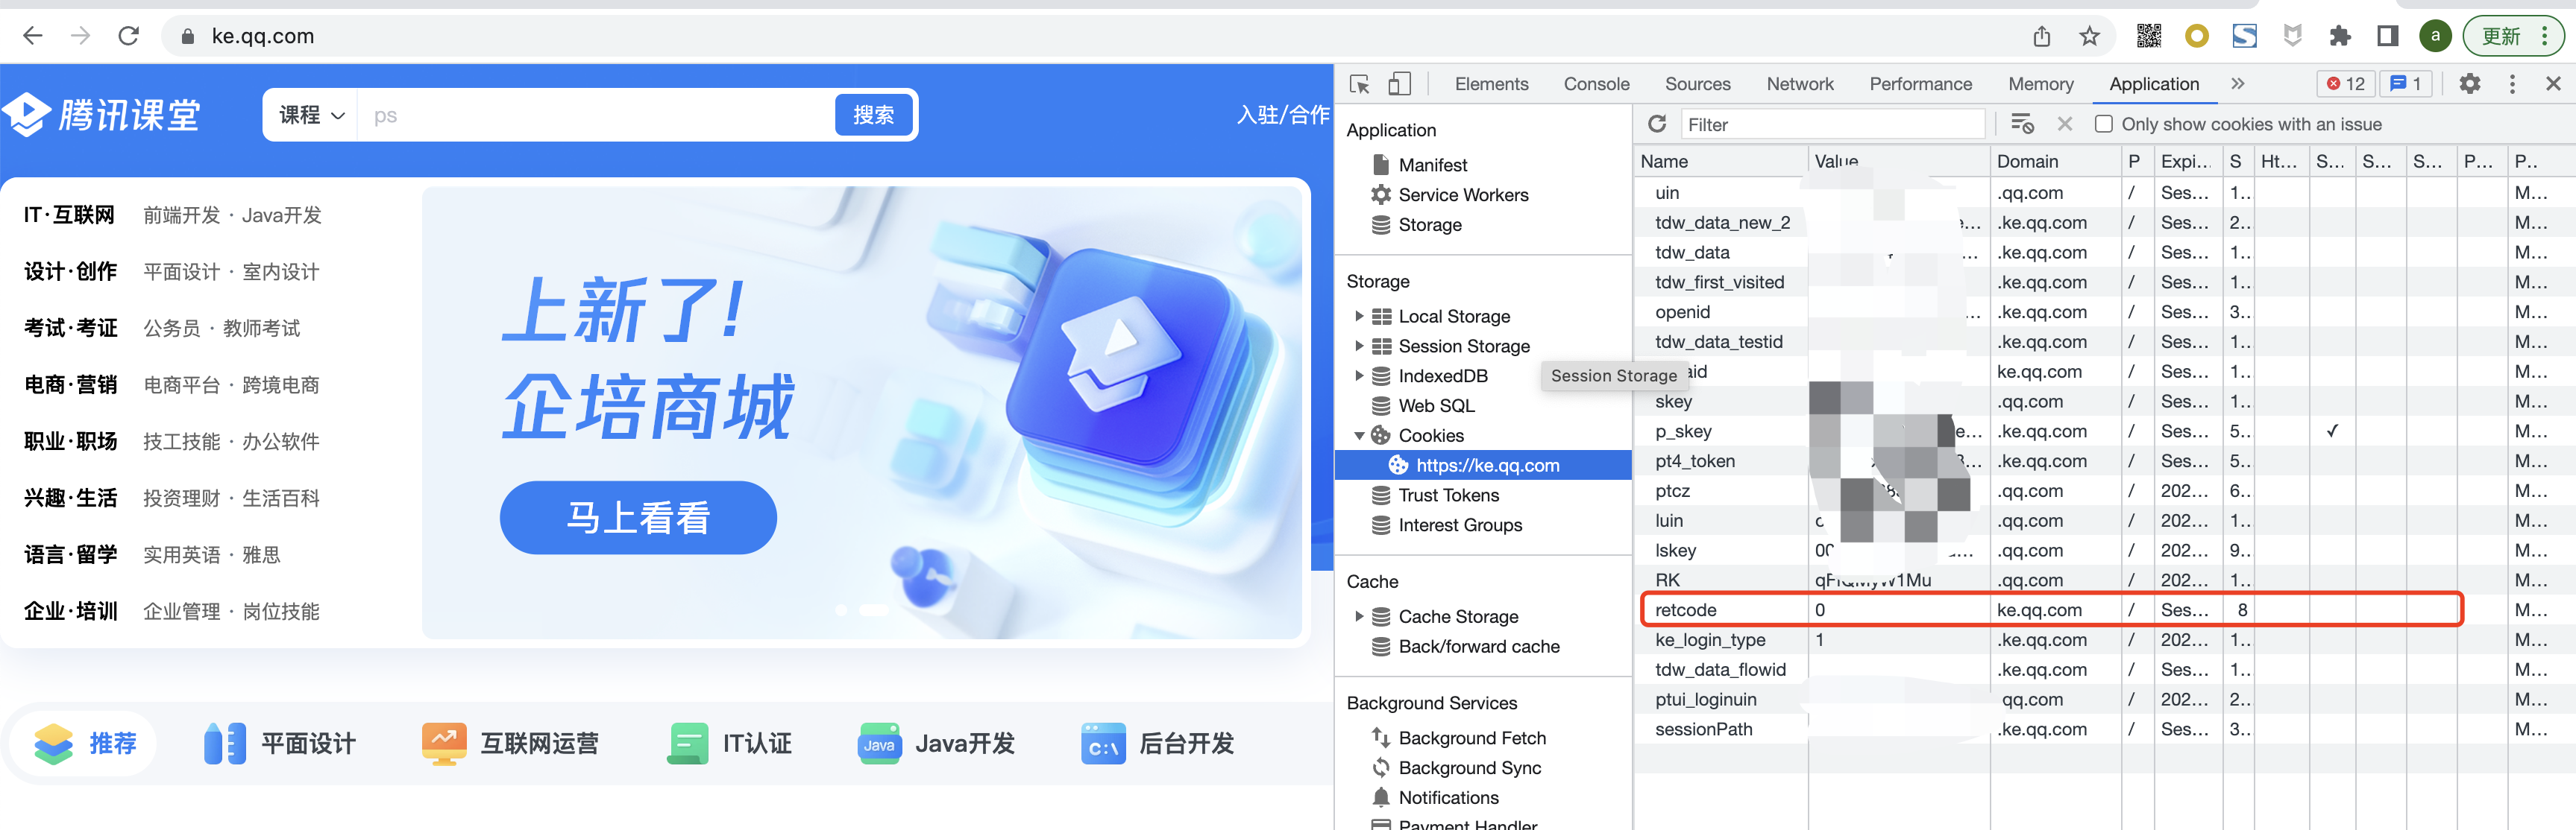
Task: Enable only show cookies with issue
Action: [2103, 124]
